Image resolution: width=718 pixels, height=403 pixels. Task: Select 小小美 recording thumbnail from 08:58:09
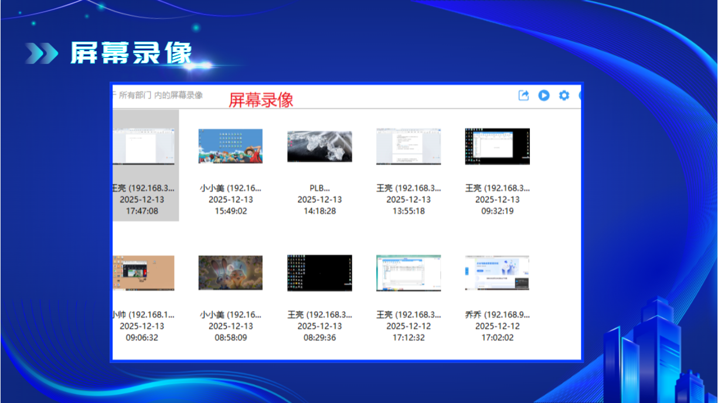(230, 273)
